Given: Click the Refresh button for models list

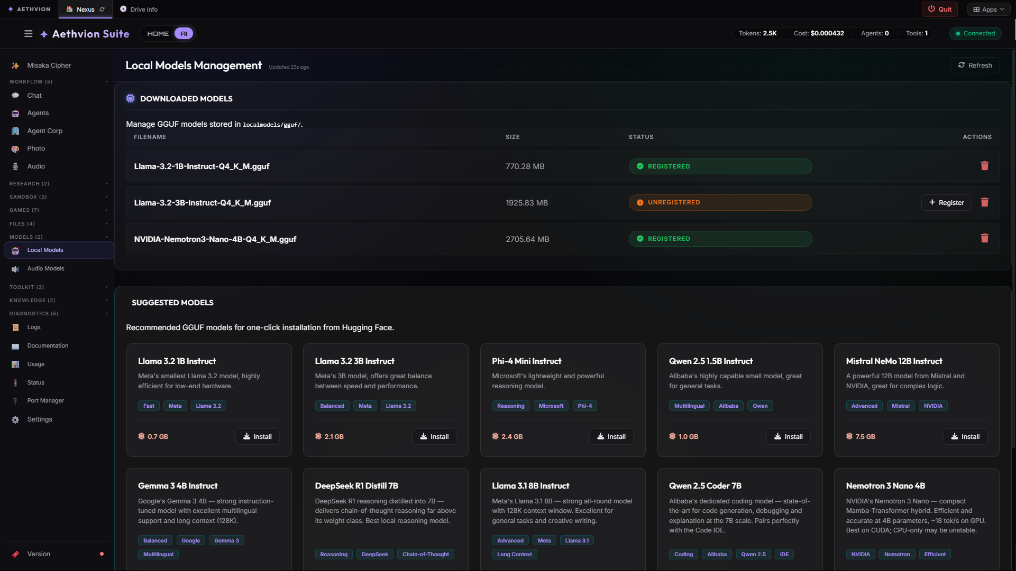Looking at the screenshot, I should coord(975,65).
